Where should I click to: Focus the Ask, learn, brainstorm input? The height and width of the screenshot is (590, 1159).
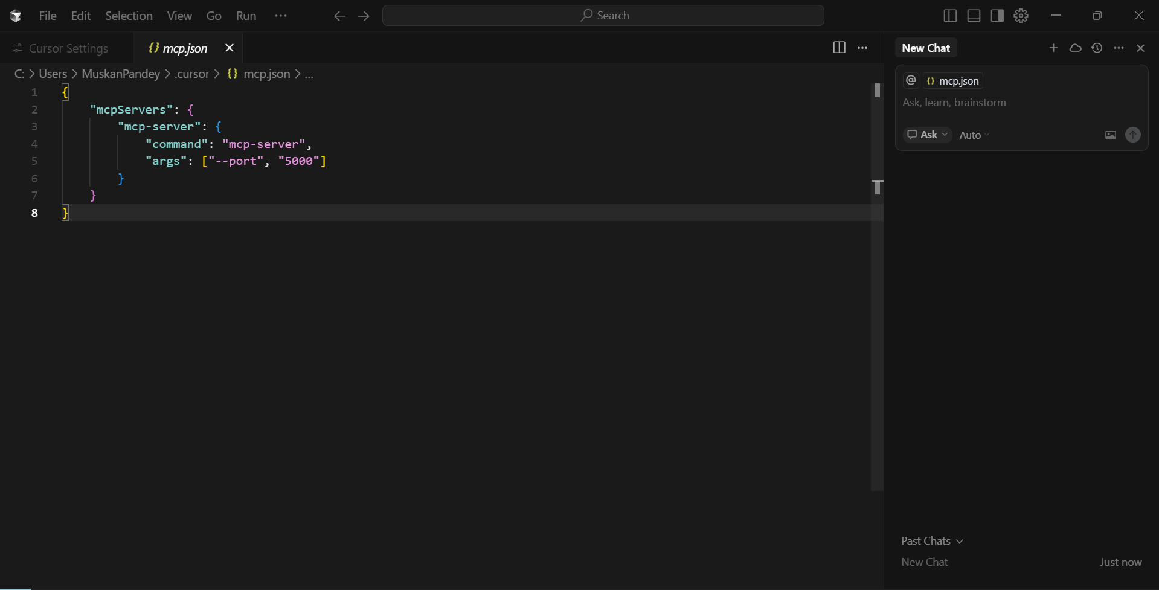1021,103
